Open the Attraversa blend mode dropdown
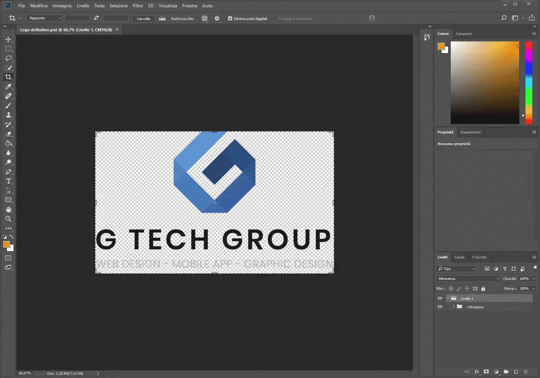Viewport: 540px width, 378px height. coord(468,279)
